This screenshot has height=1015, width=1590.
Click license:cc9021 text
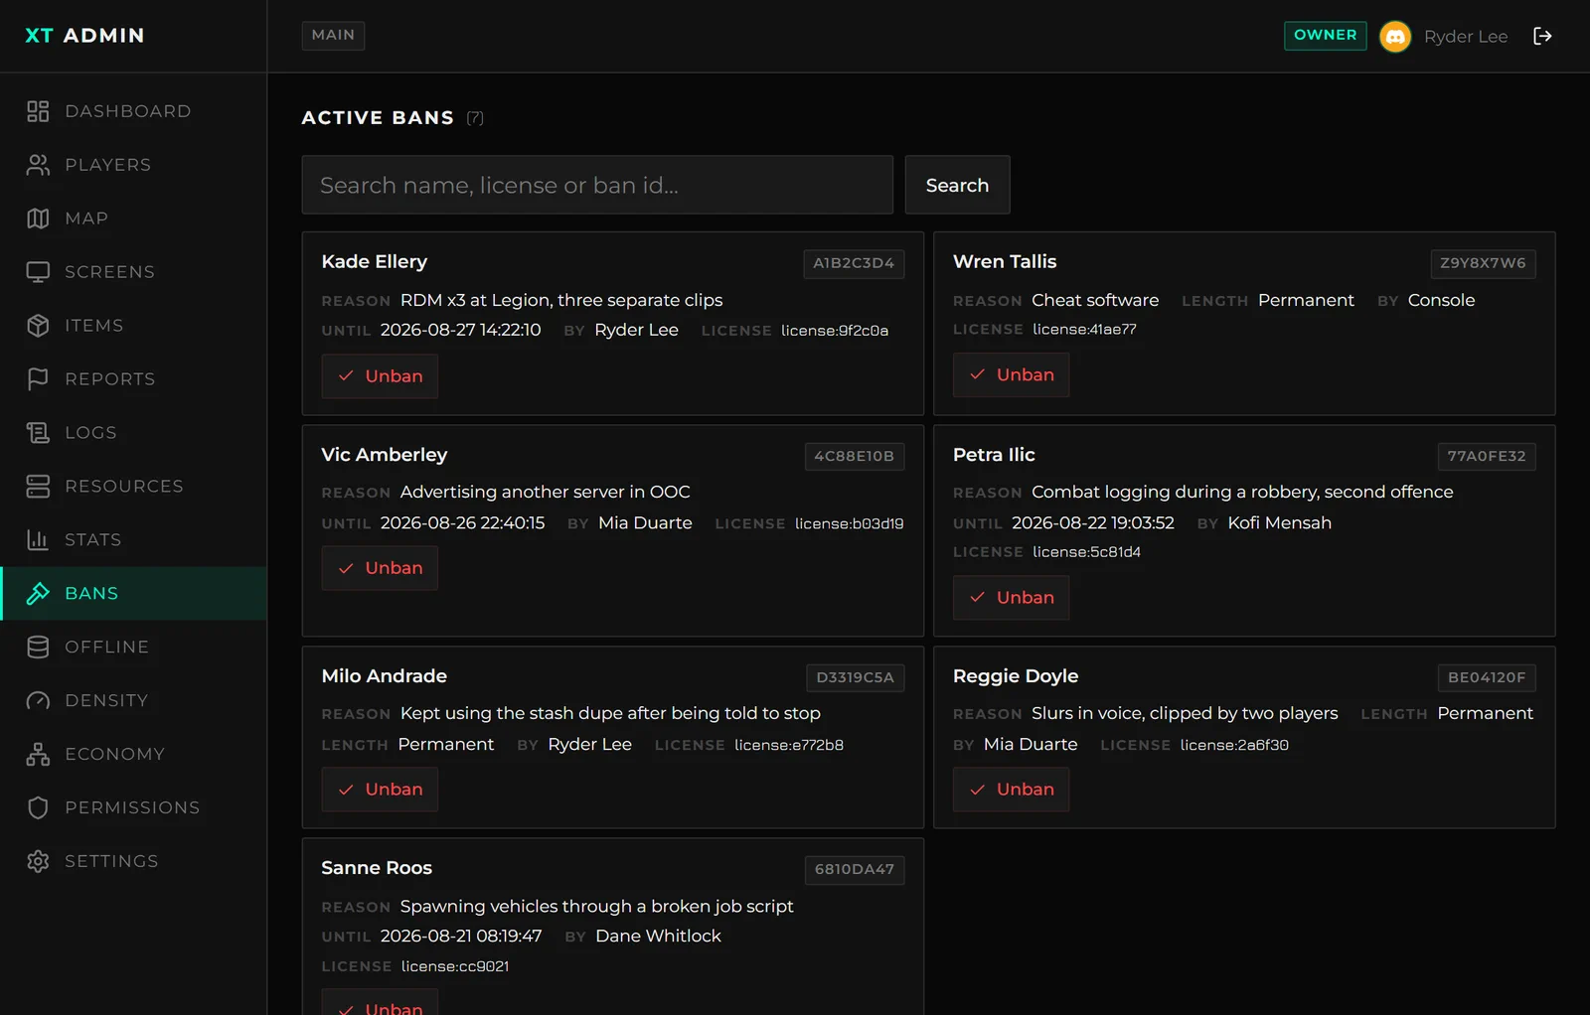455,966
